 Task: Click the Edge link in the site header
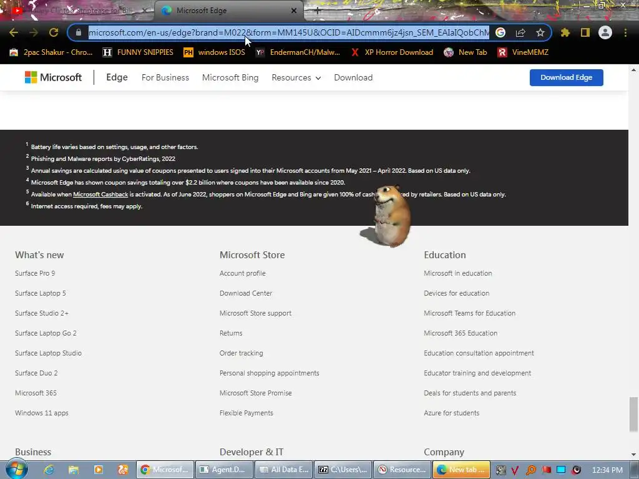click(x=117, y=77)
